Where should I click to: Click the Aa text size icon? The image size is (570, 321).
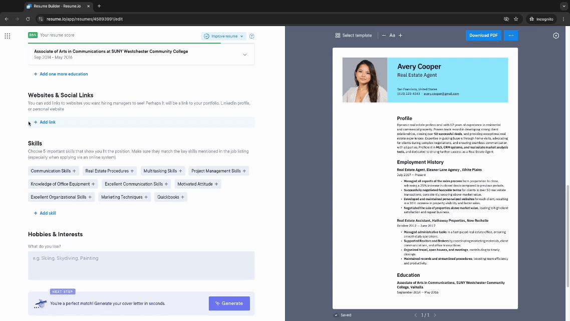392,35
